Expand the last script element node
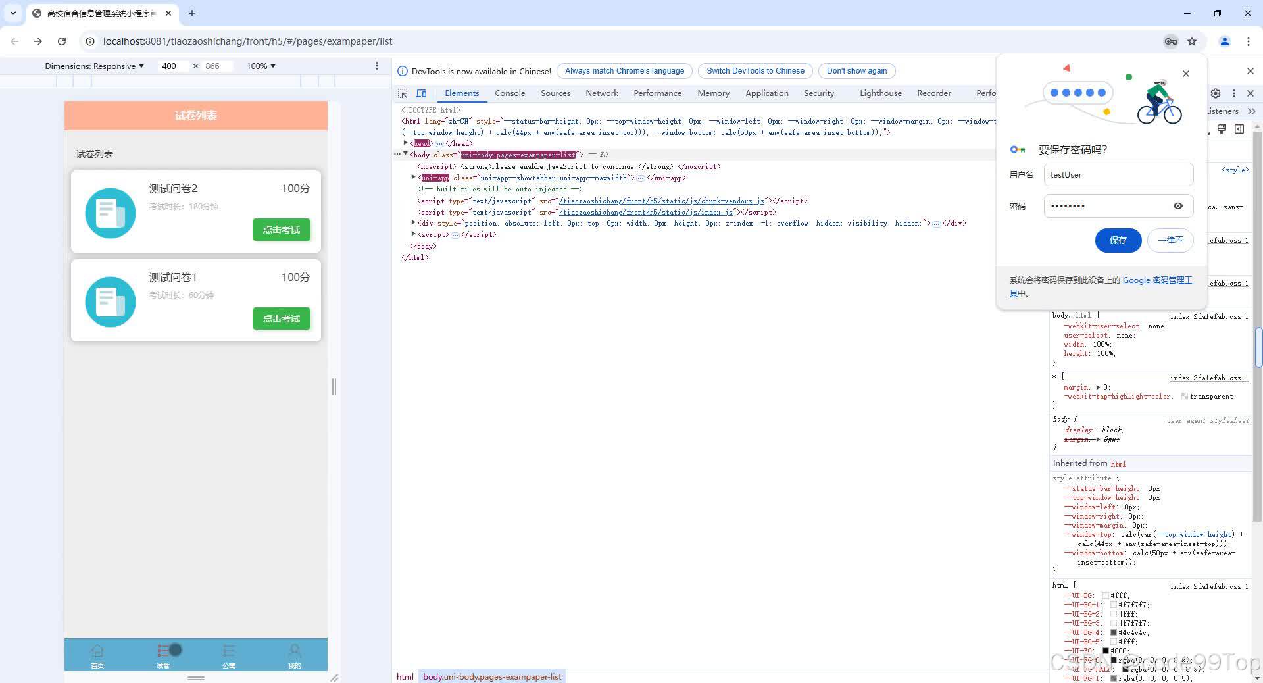This screenshot has height=683, width=1263. coord(413,234)
